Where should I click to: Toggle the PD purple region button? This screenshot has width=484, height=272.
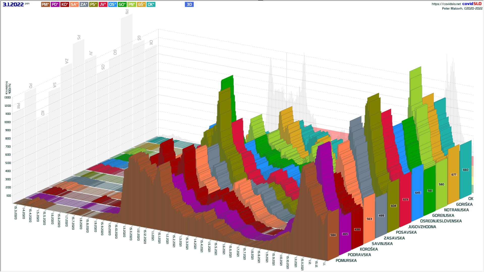point(55,4)
